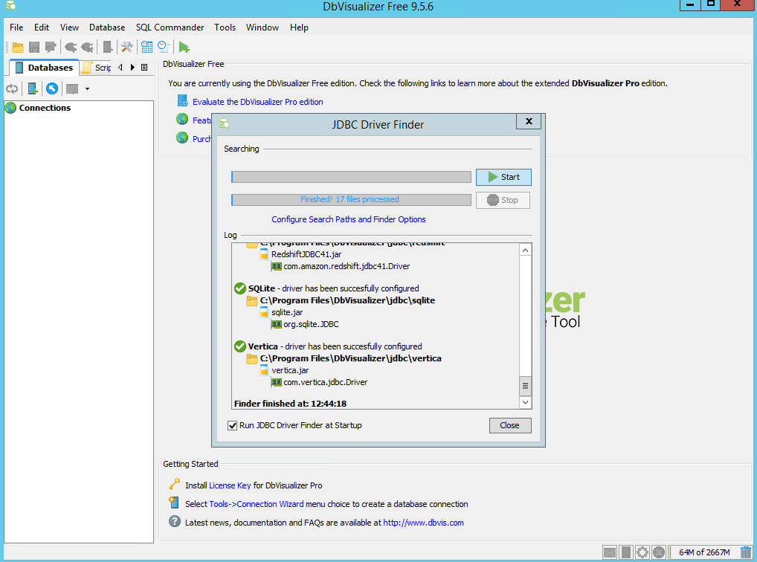
Task: Open Tools->Connection Wizard link
Action: [257, 504]
